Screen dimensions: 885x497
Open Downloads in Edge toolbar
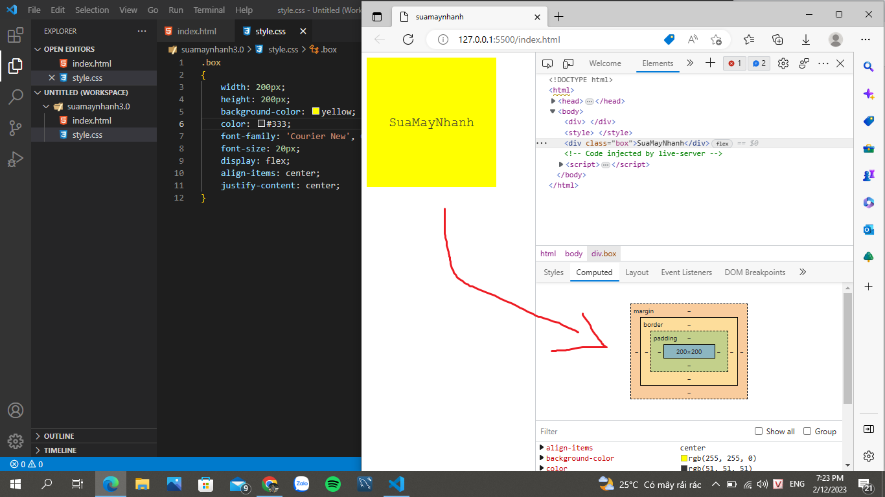point(806,39)
